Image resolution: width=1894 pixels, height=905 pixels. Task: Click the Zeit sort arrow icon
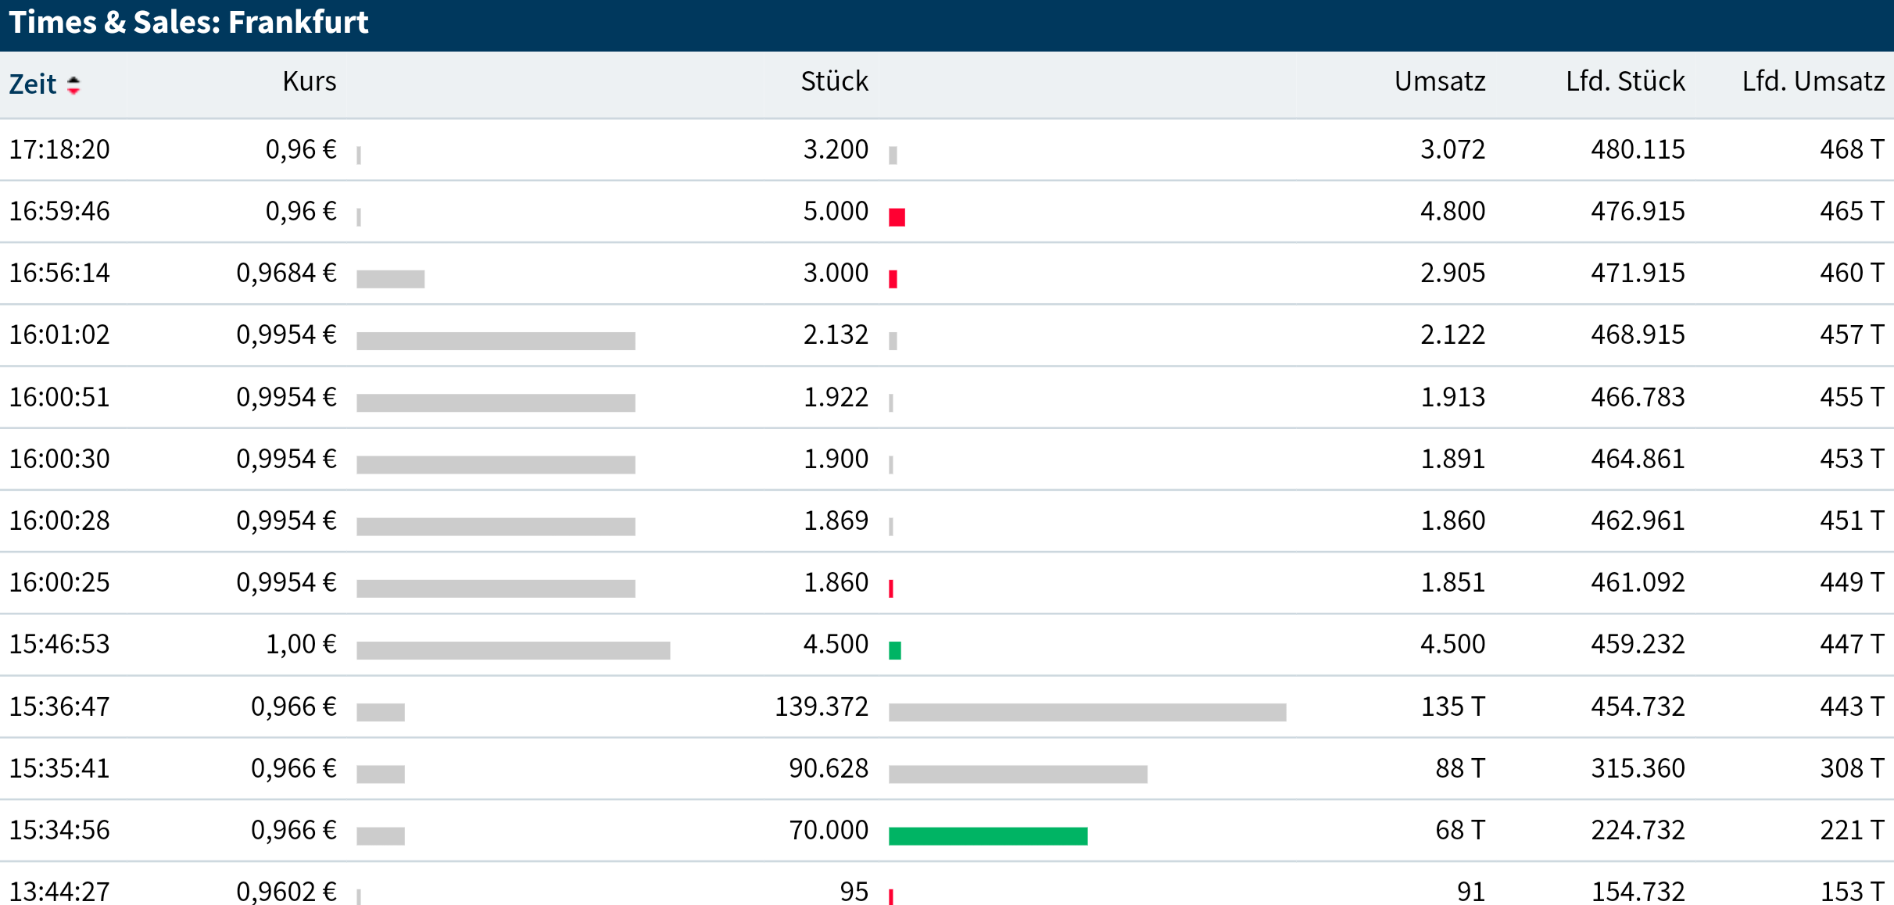coord(73,84)
